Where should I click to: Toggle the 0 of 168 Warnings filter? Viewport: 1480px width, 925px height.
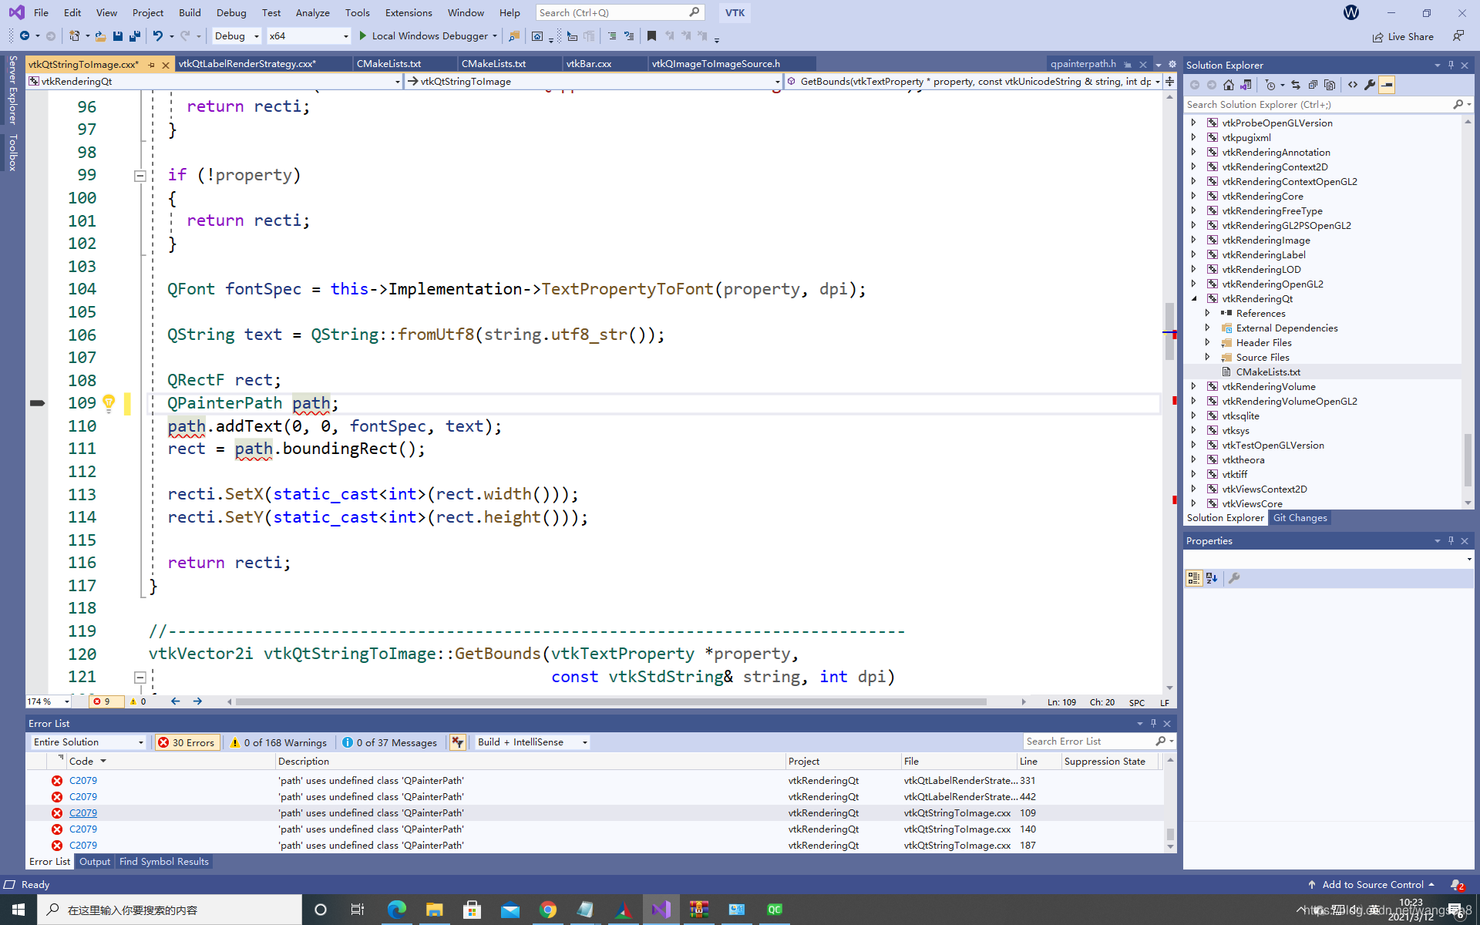(x=278, y=742)
